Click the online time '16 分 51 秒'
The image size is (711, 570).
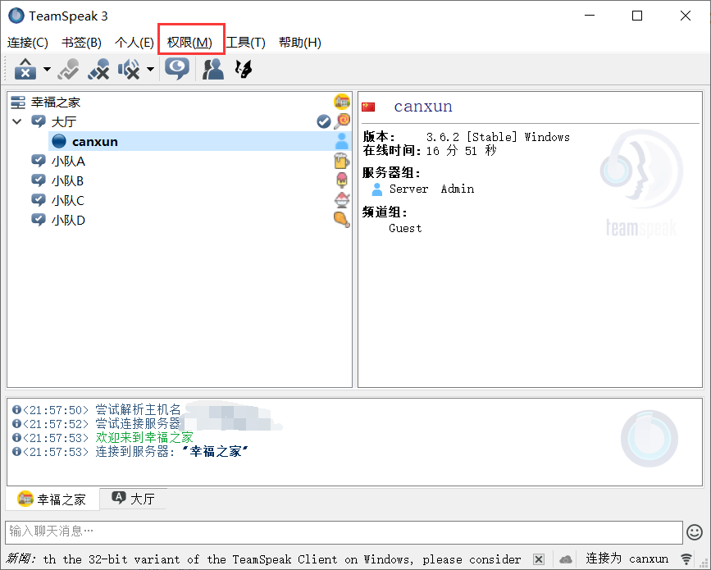461,151
